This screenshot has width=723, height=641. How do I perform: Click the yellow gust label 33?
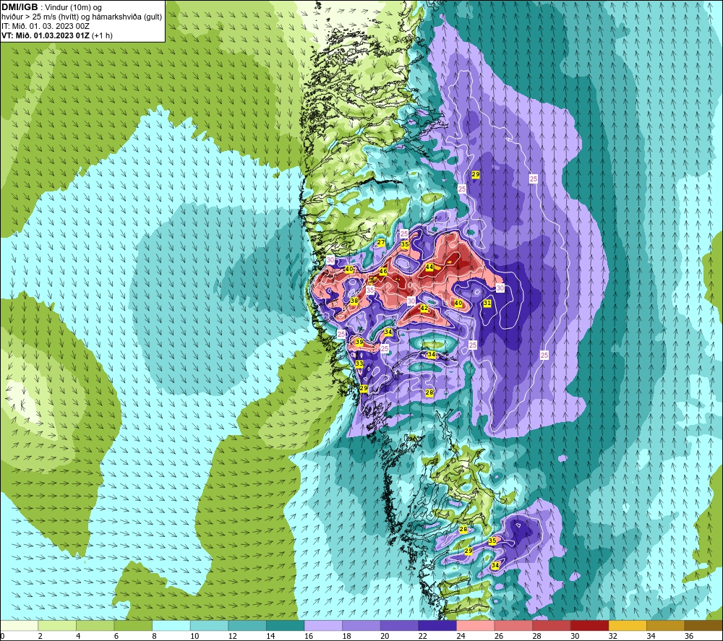pos(359,363)
